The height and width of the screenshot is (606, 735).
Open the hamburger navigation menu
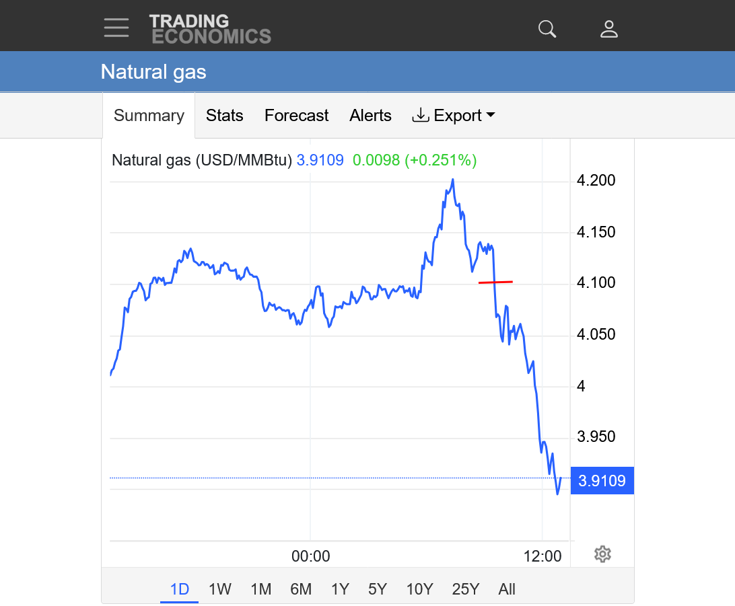116,28
